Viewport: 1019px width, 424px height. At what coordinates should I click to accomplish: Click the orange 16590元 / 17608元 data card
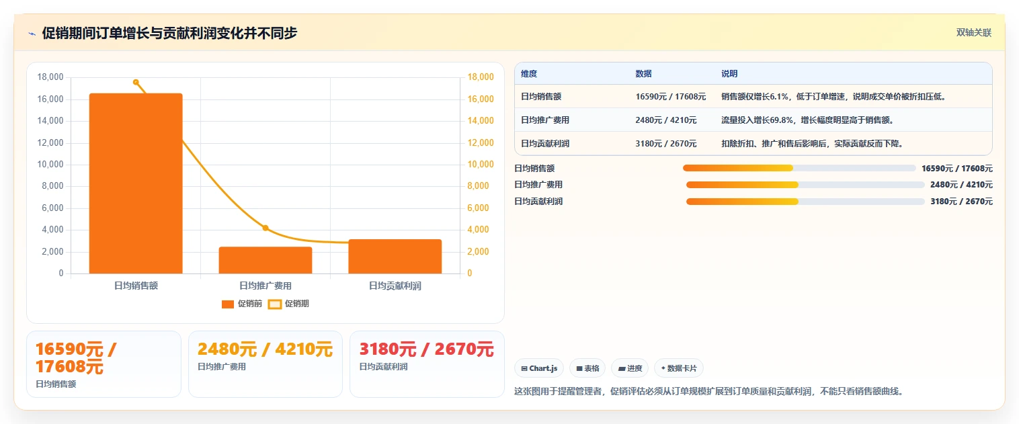point(104,364)
